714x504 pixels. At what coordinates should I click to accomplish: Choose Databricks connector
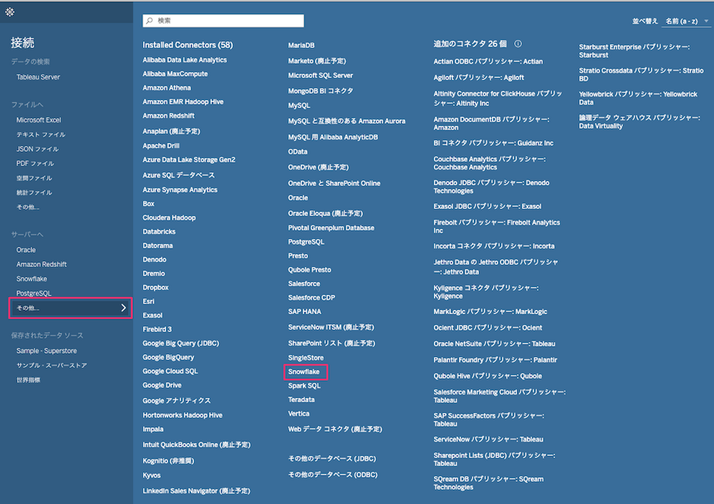click(x=159, y=231)
